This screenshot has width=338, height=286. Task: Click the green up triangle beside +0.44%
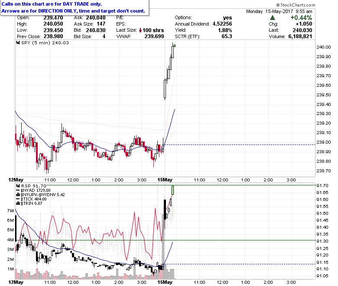(273, 18)
